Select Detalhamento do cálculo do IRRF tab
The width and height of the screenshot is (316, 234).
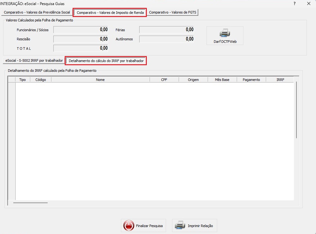coord(106,60)
